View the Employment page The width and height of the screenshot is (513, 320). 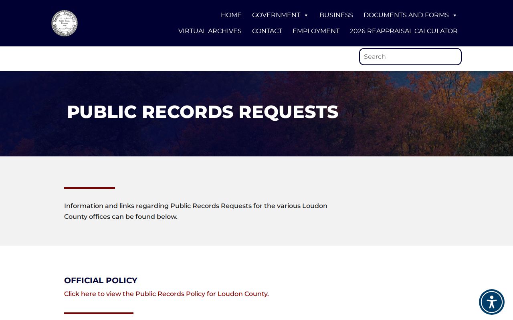pyautogui.click(x=316, y=31)
